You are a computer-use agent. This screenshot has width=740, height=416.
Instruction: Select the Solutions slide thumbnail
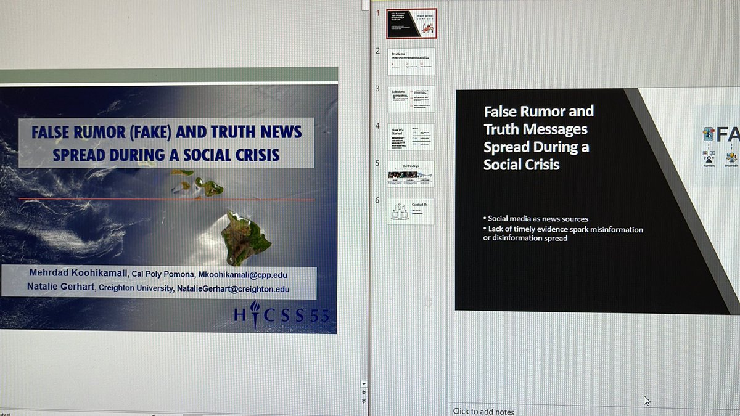coord(411,99)
